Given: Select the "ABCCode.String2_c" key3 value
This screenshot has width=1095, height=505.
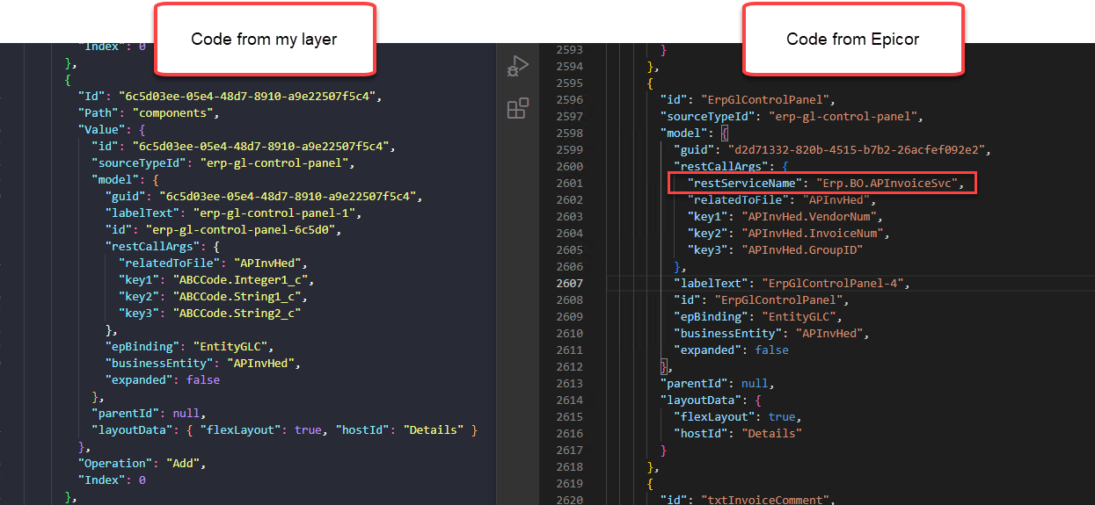Looking at the screenshot, I should click(x=239, y=314).
